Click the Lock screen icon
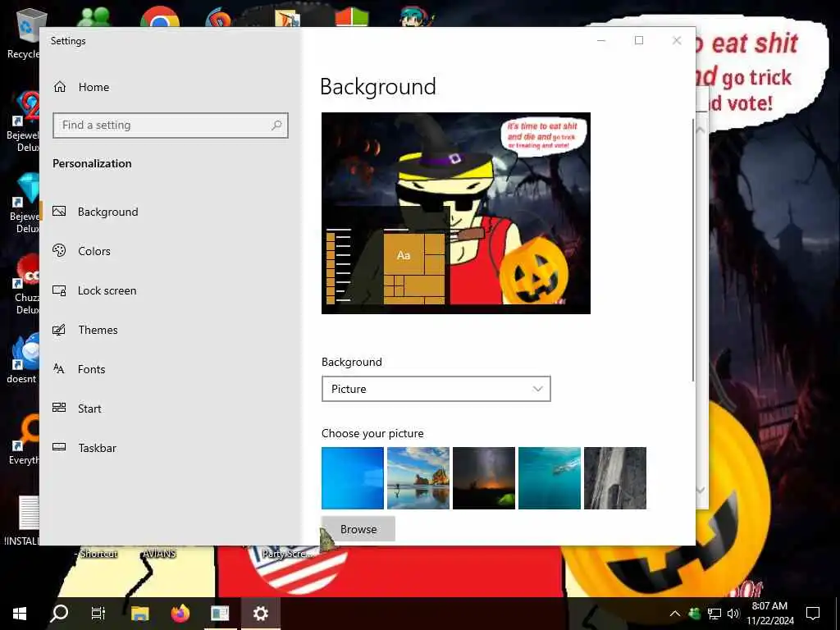Screen dimensions: 840x630 click(x=59, y=290)
